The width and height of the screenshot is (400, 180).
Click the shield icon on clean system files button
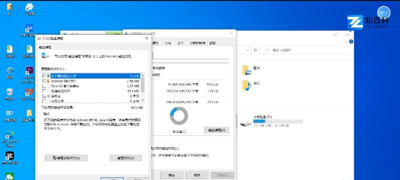[54, 158]
